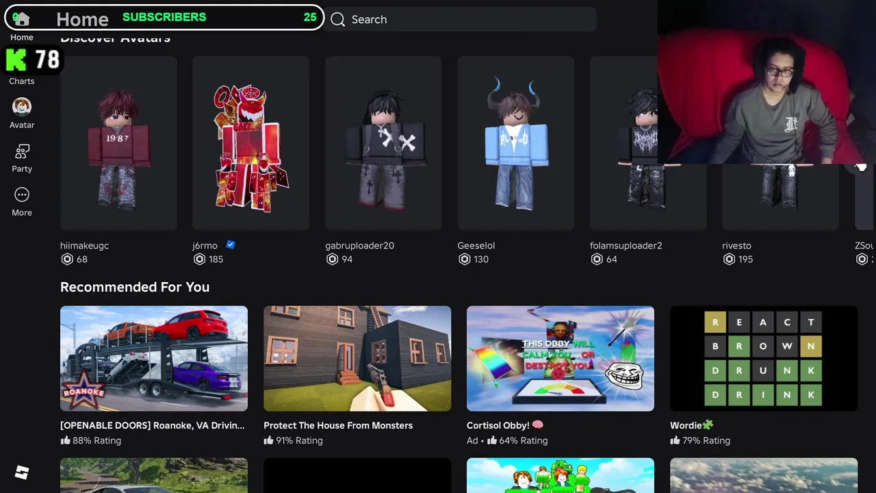
Task: Click the Robux icon beside price 195
Action: coord(729,259)
